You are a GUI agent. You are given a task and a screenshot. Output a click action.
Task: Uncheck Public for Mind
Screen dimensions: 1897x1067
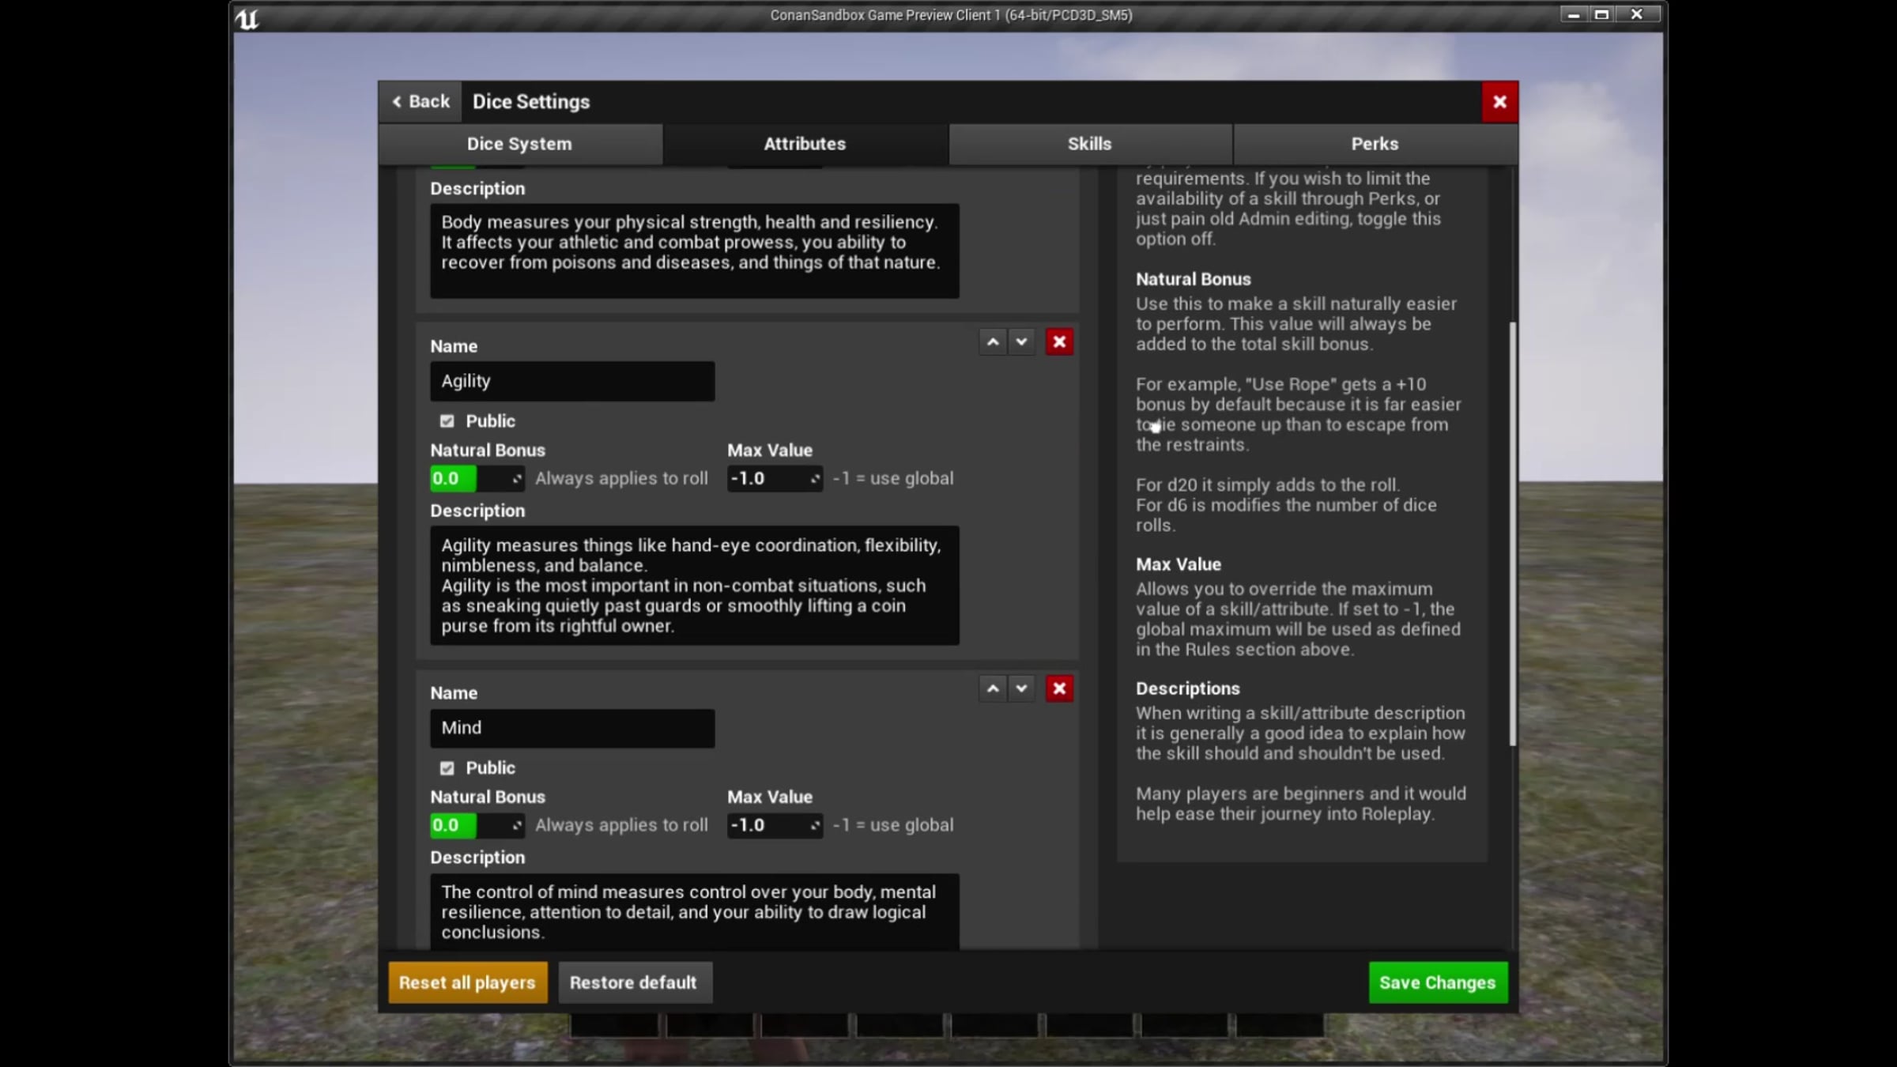tap(447, 768)
